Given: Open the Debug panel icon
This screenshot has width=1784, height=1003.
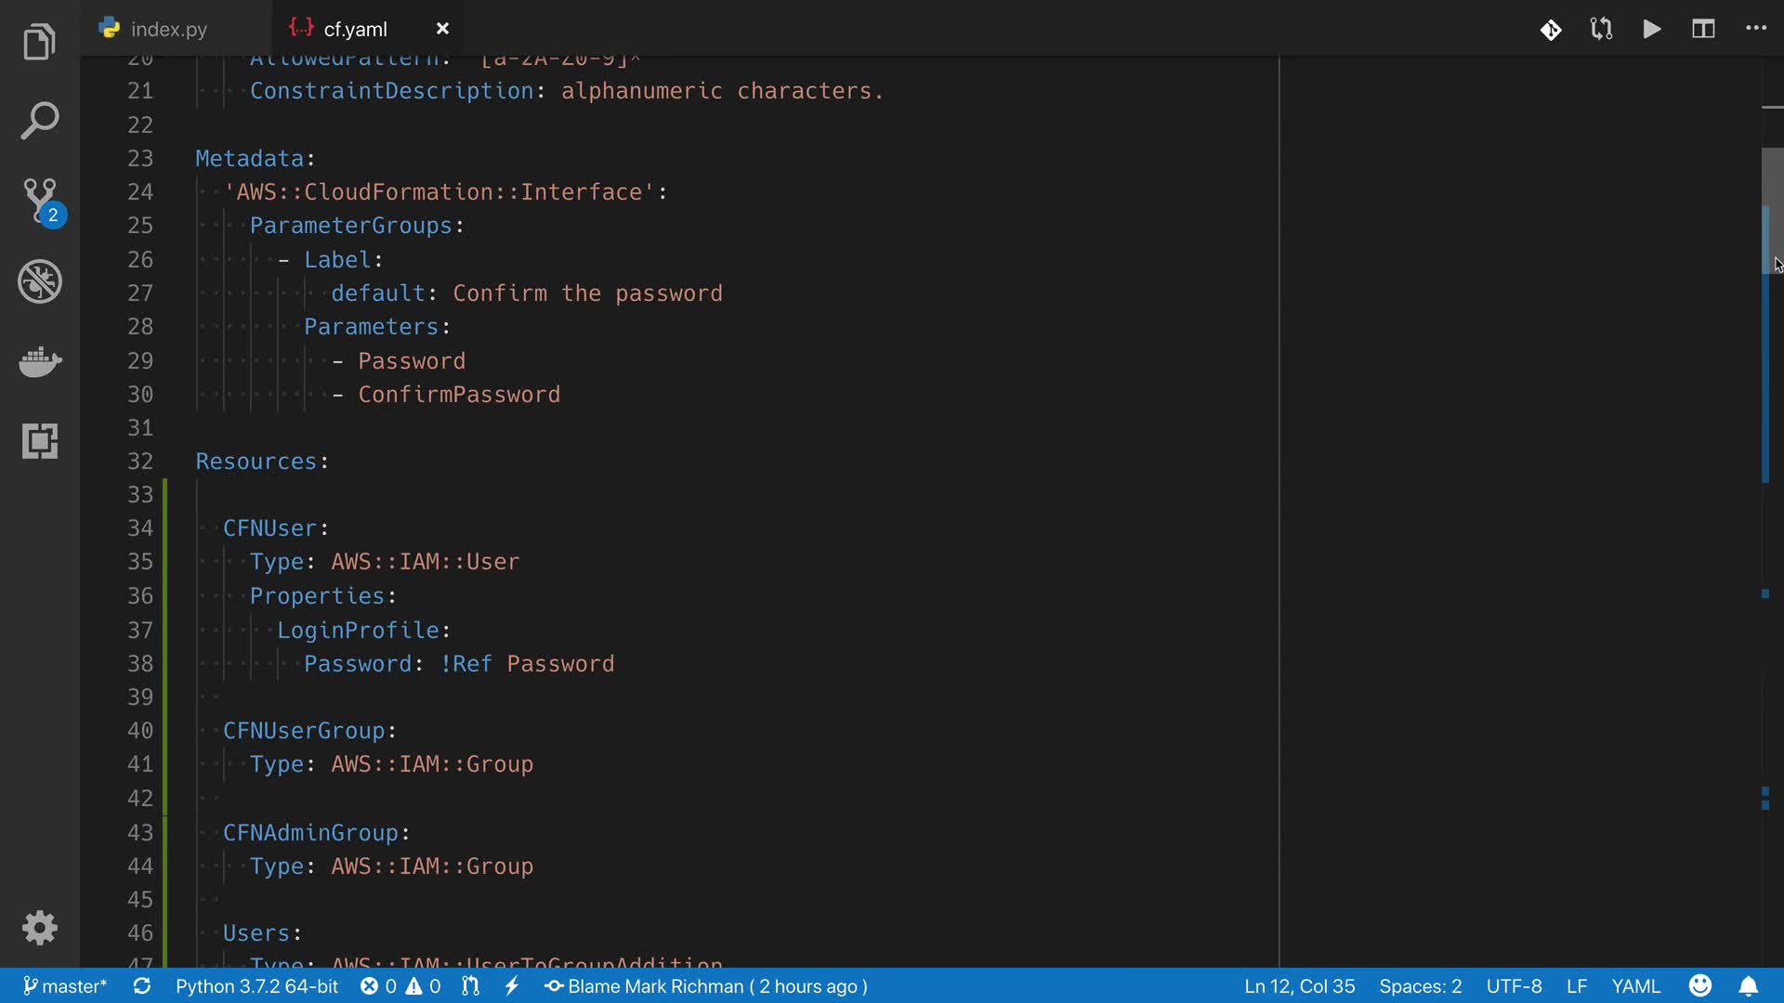Looking at the screenshot, I should click(40, 281).
